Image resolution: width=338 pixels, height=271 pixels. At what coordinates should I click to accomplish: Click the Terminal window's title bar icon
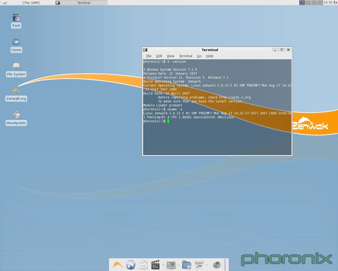(145, 50)
